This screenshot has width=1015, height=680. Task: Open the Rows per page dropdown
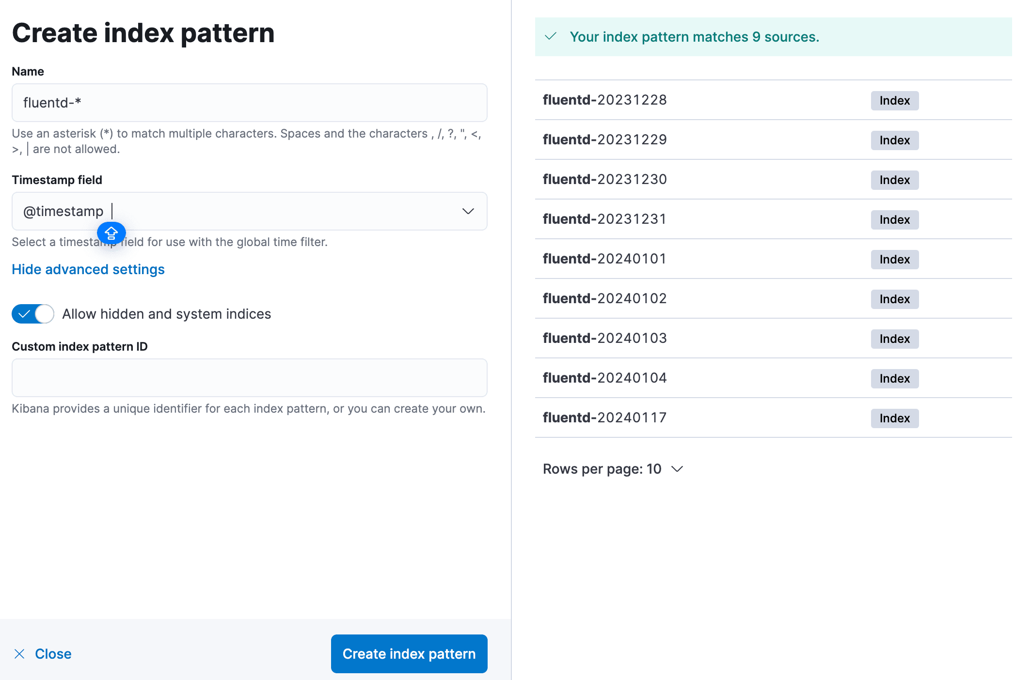click(x=613, y=469)
